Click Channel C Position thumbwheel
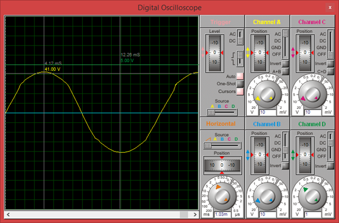Image resolution: width=339 pixels, height=223 pixels. [x=305, y=52]
